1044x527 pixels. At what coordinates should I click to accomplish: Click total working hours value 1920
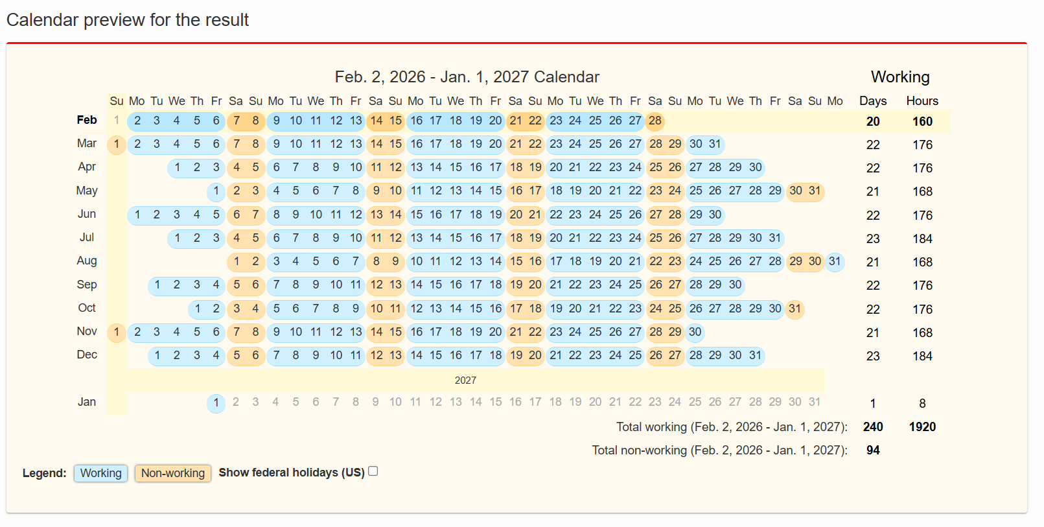(x=922, y=427)
